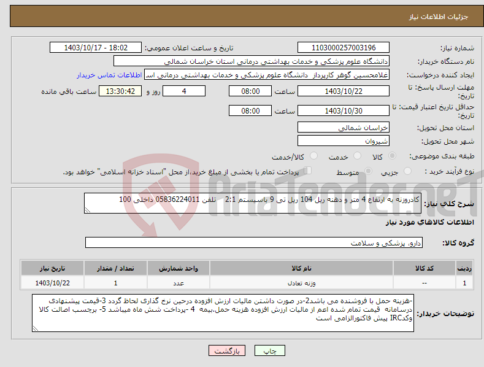484x367 pixels.
Task: Click the row number cell 1
Action: point(464,283)
